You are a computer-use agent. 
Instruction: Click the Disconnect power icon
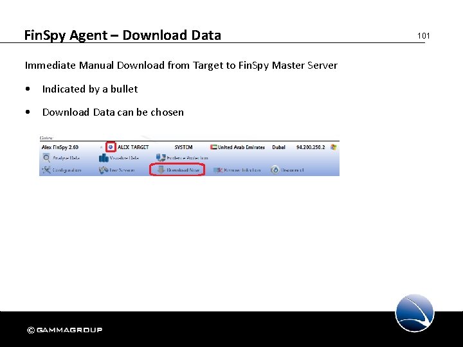(275, 170)
